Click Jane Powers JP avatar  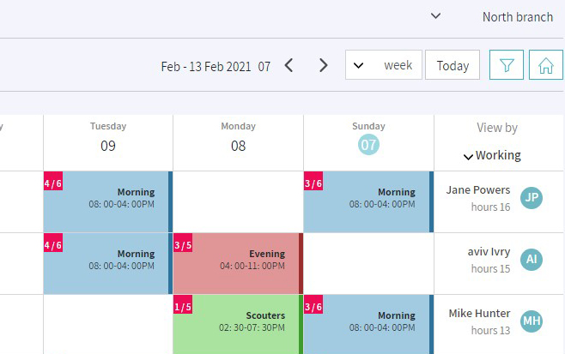pos(532,197)
